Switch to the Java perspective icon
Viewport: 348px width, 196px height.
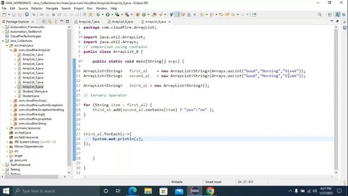(x=337, y=15)
